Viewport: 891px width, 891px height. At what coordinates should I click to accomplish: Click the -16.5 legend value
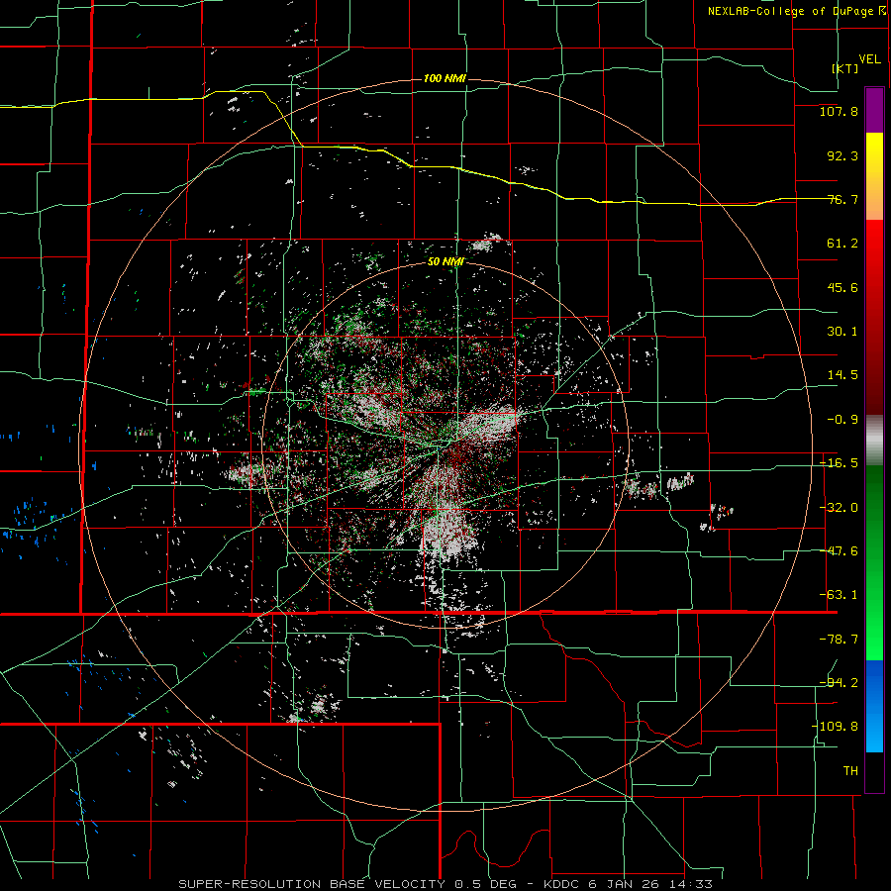[839, 463]
